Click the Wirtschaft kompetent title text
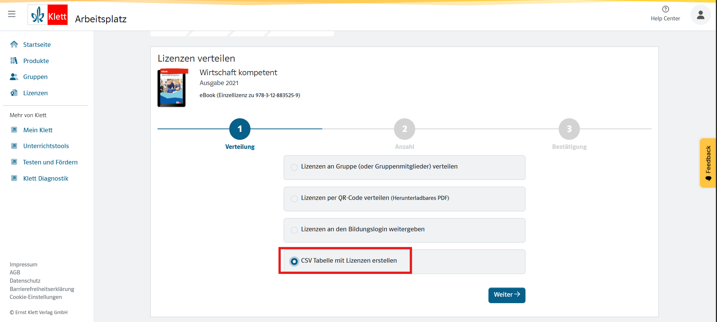Viewport: 717px width, 322px height. click(238, 73)
